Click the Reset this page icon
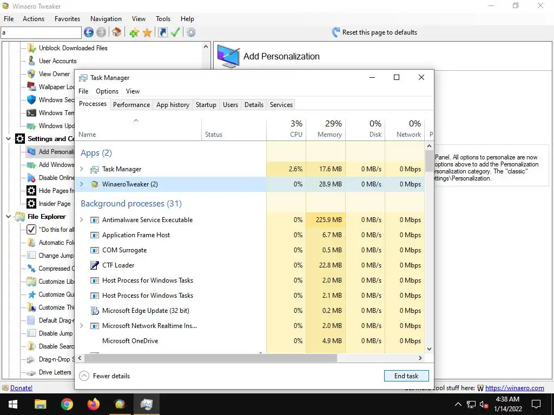The image size is (554, 415). click(335, 32)
